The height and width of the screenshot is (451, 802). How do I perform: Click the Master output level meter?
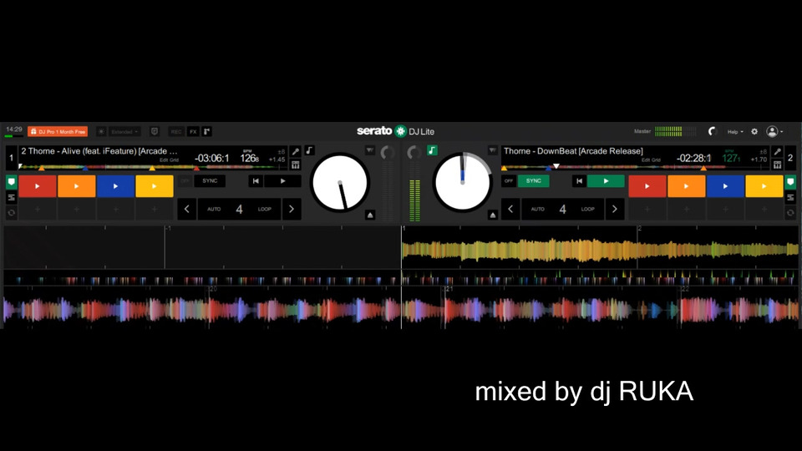coord(675,131)
